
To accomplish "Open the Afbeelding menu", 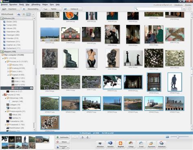I will pos(36,4).
